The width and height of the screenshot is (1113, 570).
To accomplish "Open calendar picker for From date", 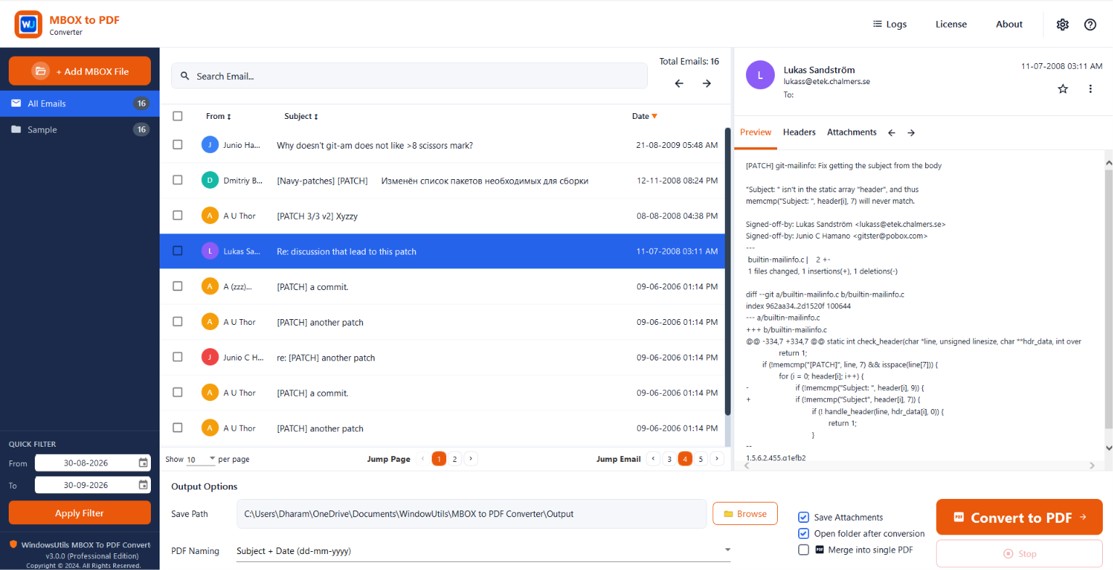I will pos(144,463).
